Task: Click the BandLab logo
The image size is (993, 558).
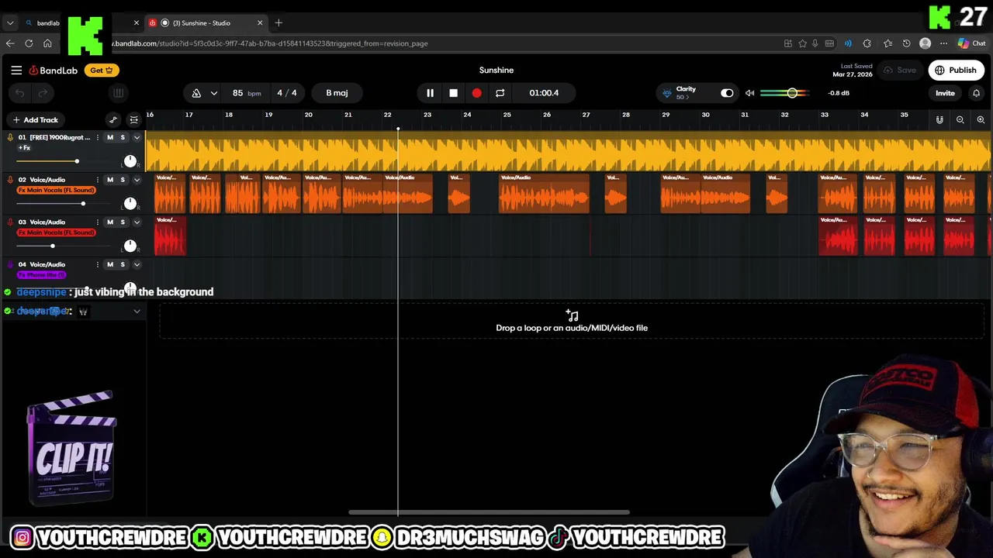Action: [54, 71]
